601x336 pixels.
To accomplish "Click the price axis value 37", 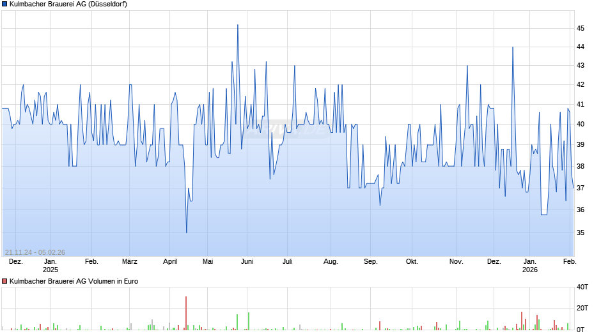I will 581,188.
